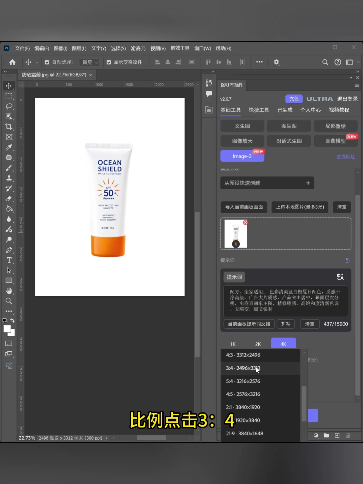Image resolution: width=363 pixels, height=484 pixels.
Task: Select the Pen tool
Action: pos(9,250)
